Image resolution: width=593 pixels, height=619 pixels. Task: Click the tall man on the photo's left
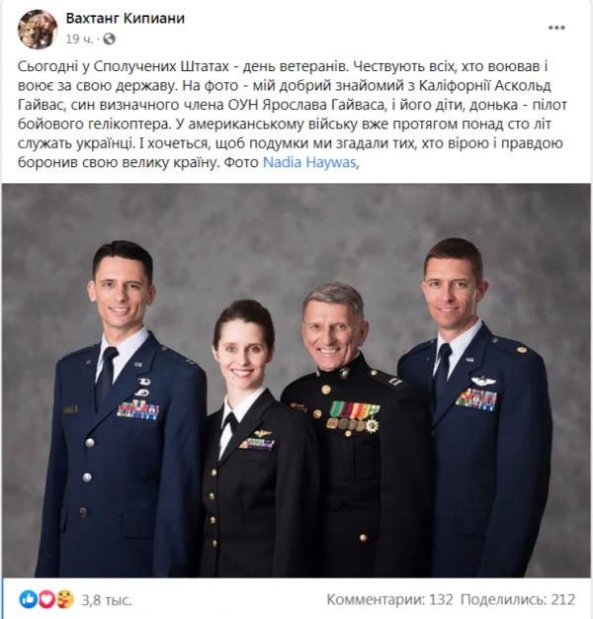123,410
